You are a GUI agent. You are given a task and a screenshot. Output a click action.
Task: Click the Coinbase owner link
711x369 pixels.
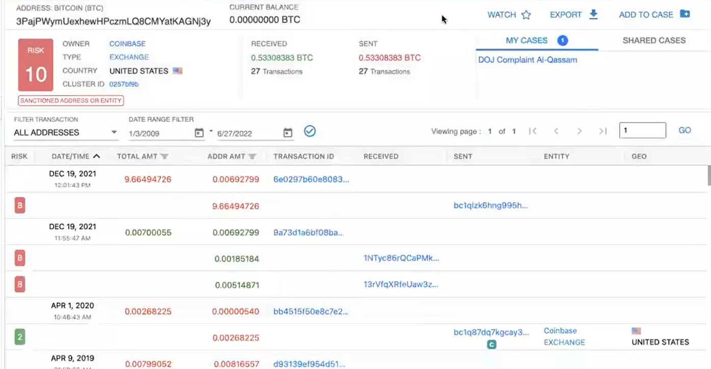coord(127,44)
